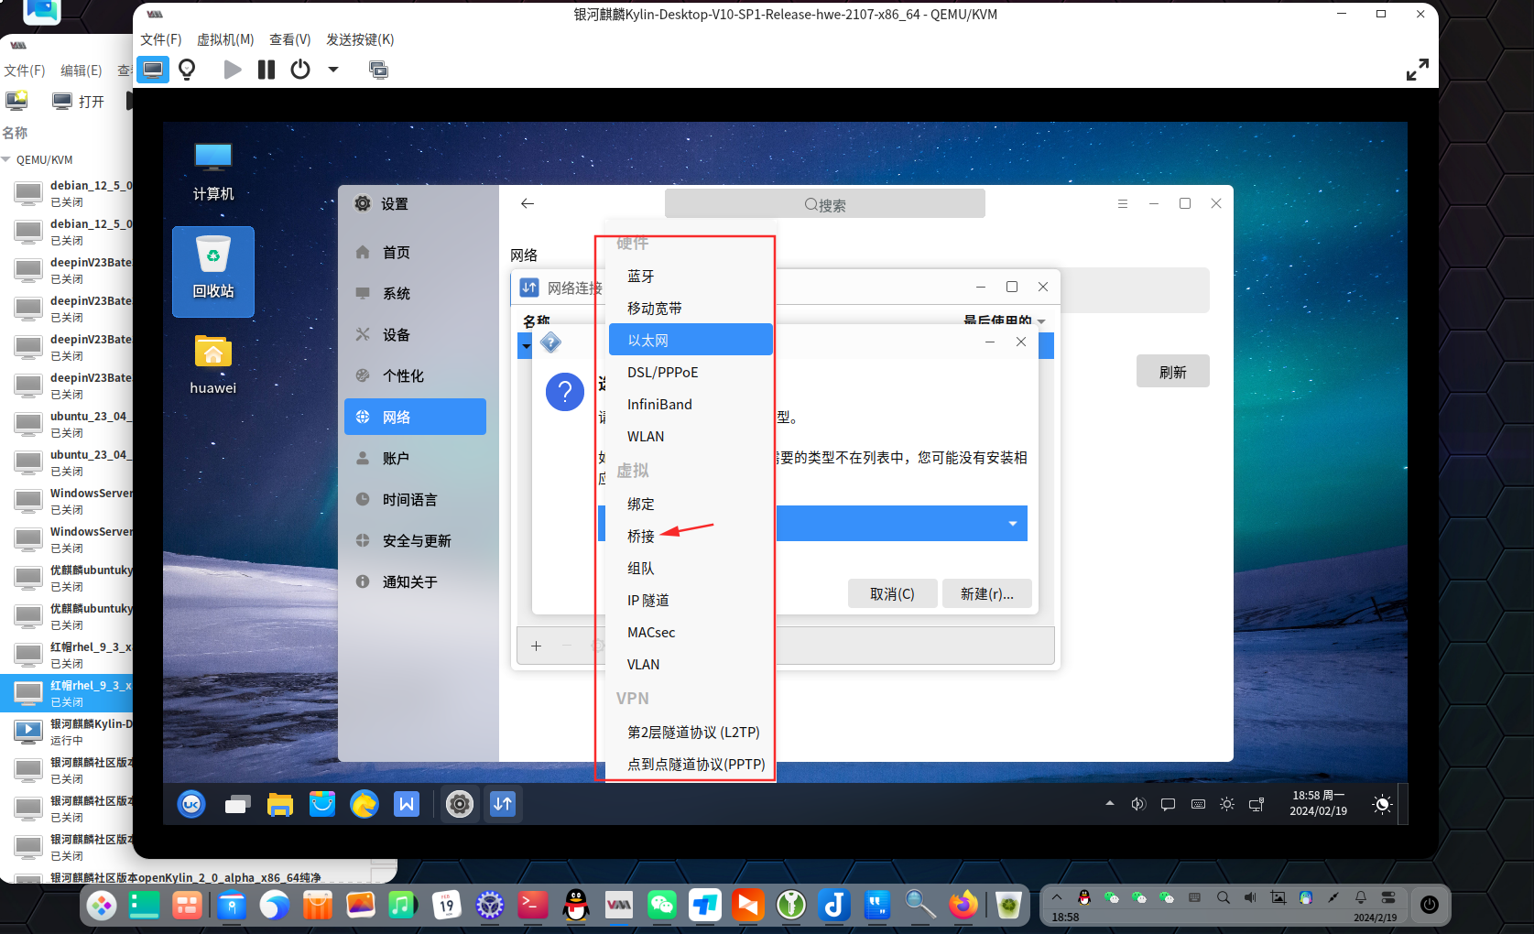Choose 以太网 from the connection type list

coord(691,340)
